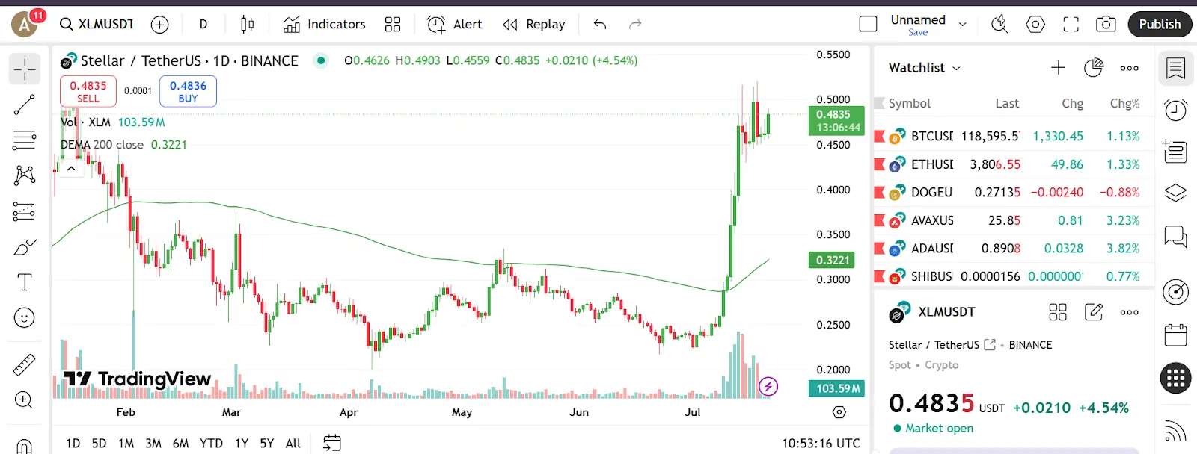Open the Indicators menu

[x=324, y=25]
